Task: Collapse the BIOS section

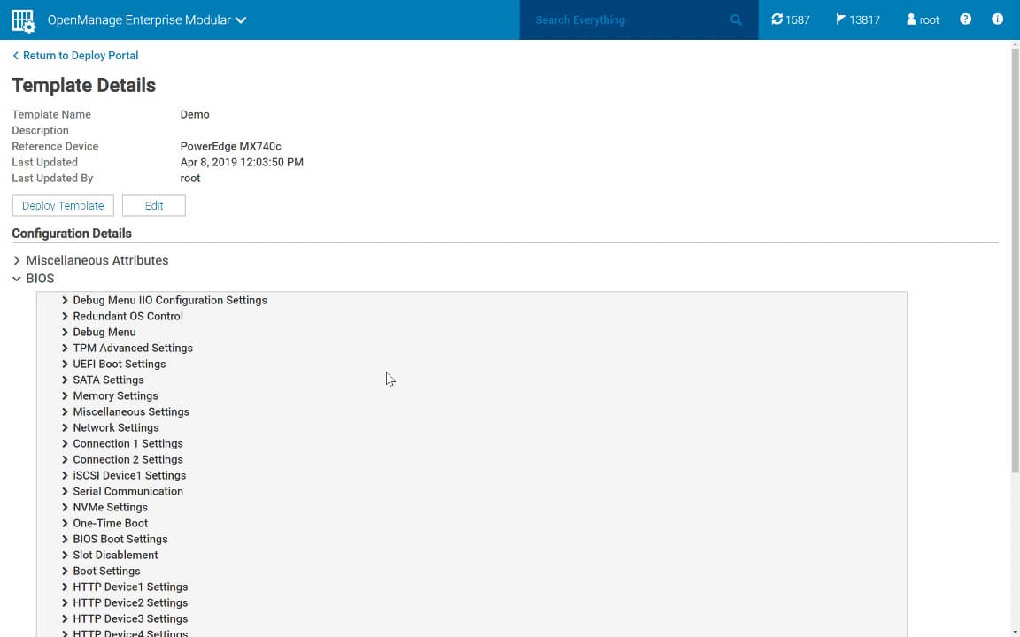Action: click(33, 279)
